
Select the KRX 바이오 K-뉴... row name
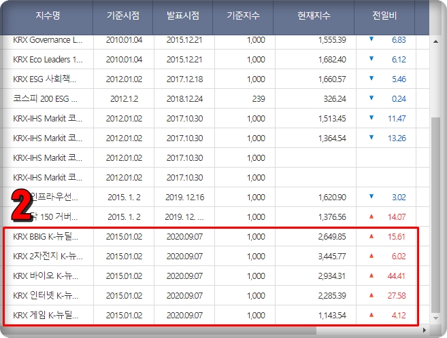[x=46, y=276]
